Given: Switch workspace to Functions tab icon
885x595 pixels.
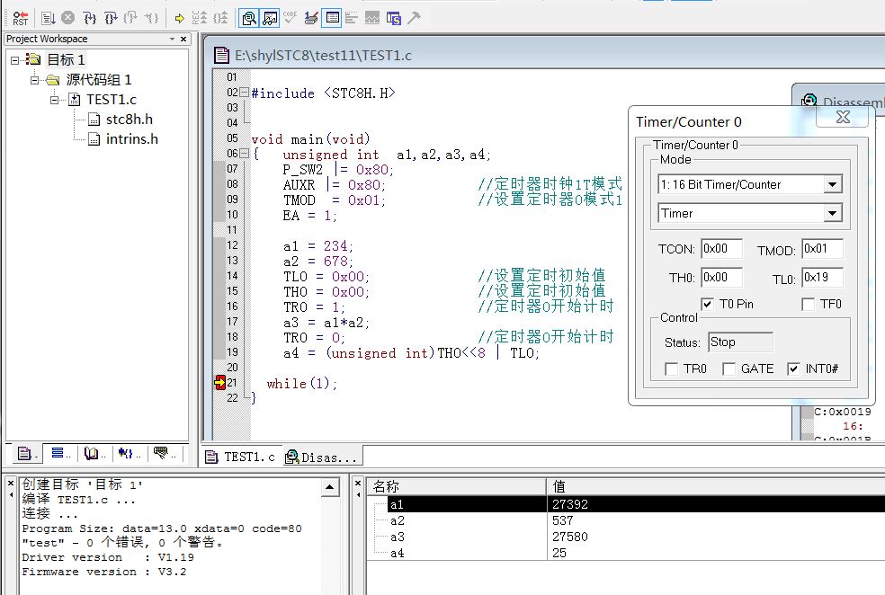Looking at the screenshot, I should click(x=129, y=453).
